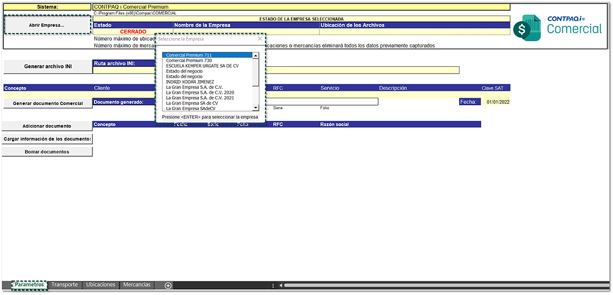Select Comercial Premium 711 in list

coord(208,55)
